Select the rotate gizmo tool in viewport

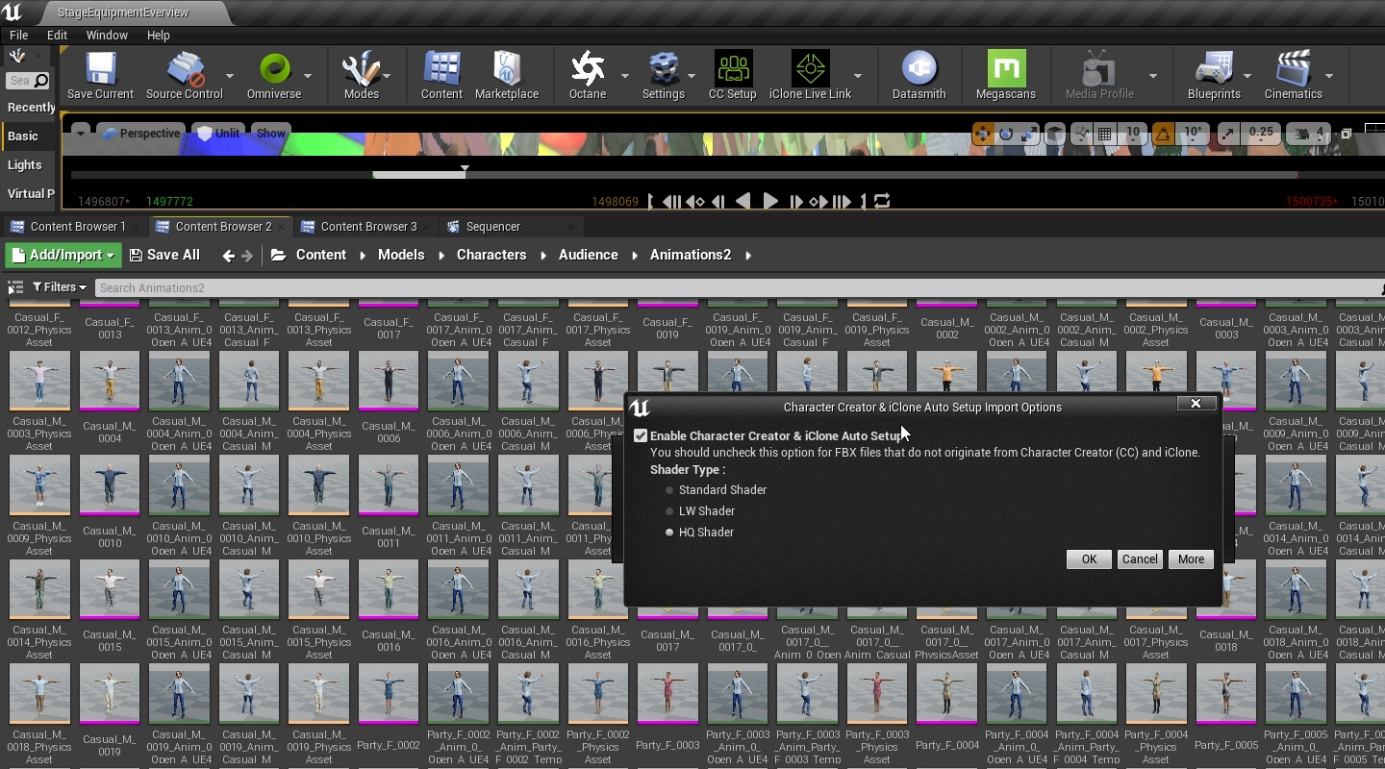click(1006, 134)
